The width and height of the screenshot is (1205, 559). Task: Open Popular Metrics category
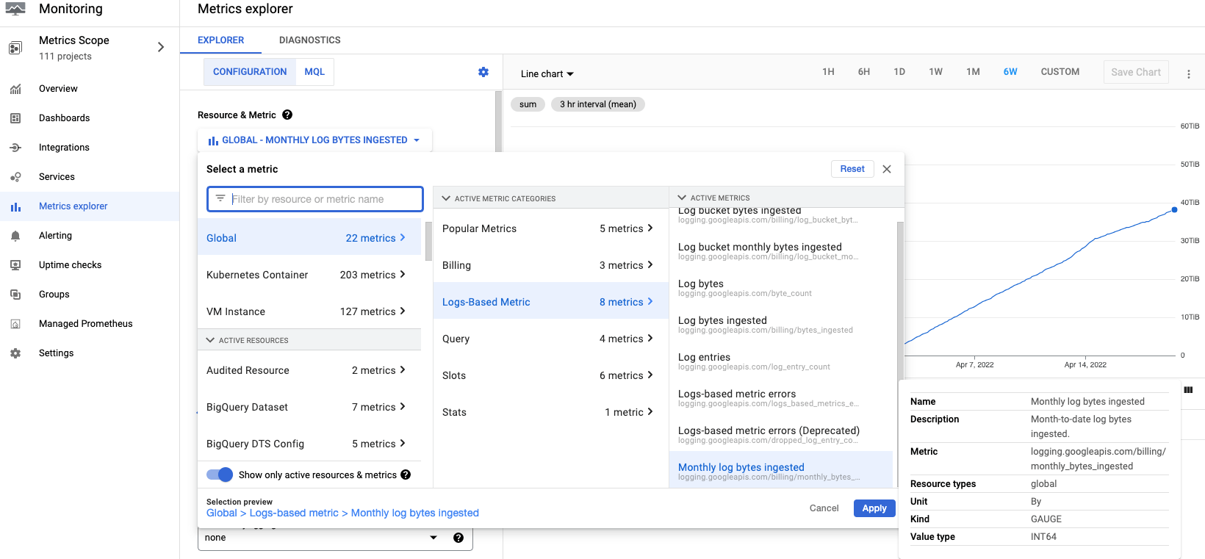550,228
